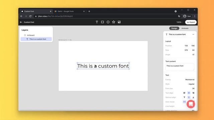The height and width of the screenshot is (120, 214).
Task: Click the Layout section heading
Action: coord(168,41)
